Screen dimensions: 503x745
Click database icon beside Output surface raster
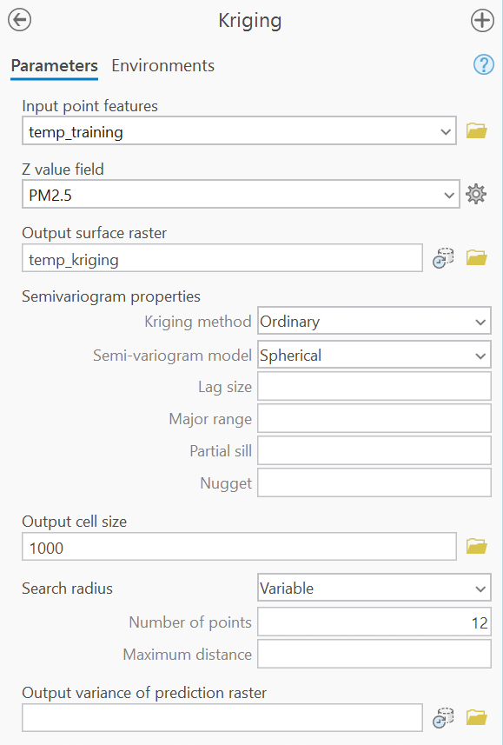(443, 258)
